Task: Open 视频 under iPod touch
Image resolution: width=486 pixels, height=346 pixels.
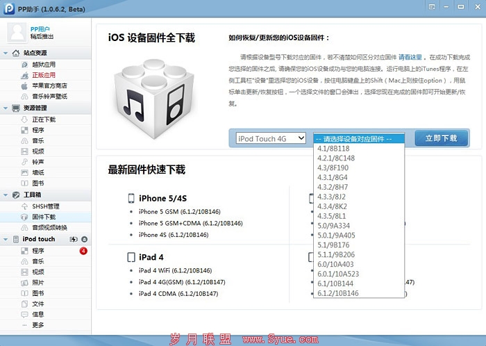Action: (37, 272)
